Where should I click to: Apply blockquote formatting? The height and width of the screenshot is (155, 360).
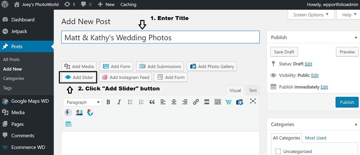tap(152, 102)
